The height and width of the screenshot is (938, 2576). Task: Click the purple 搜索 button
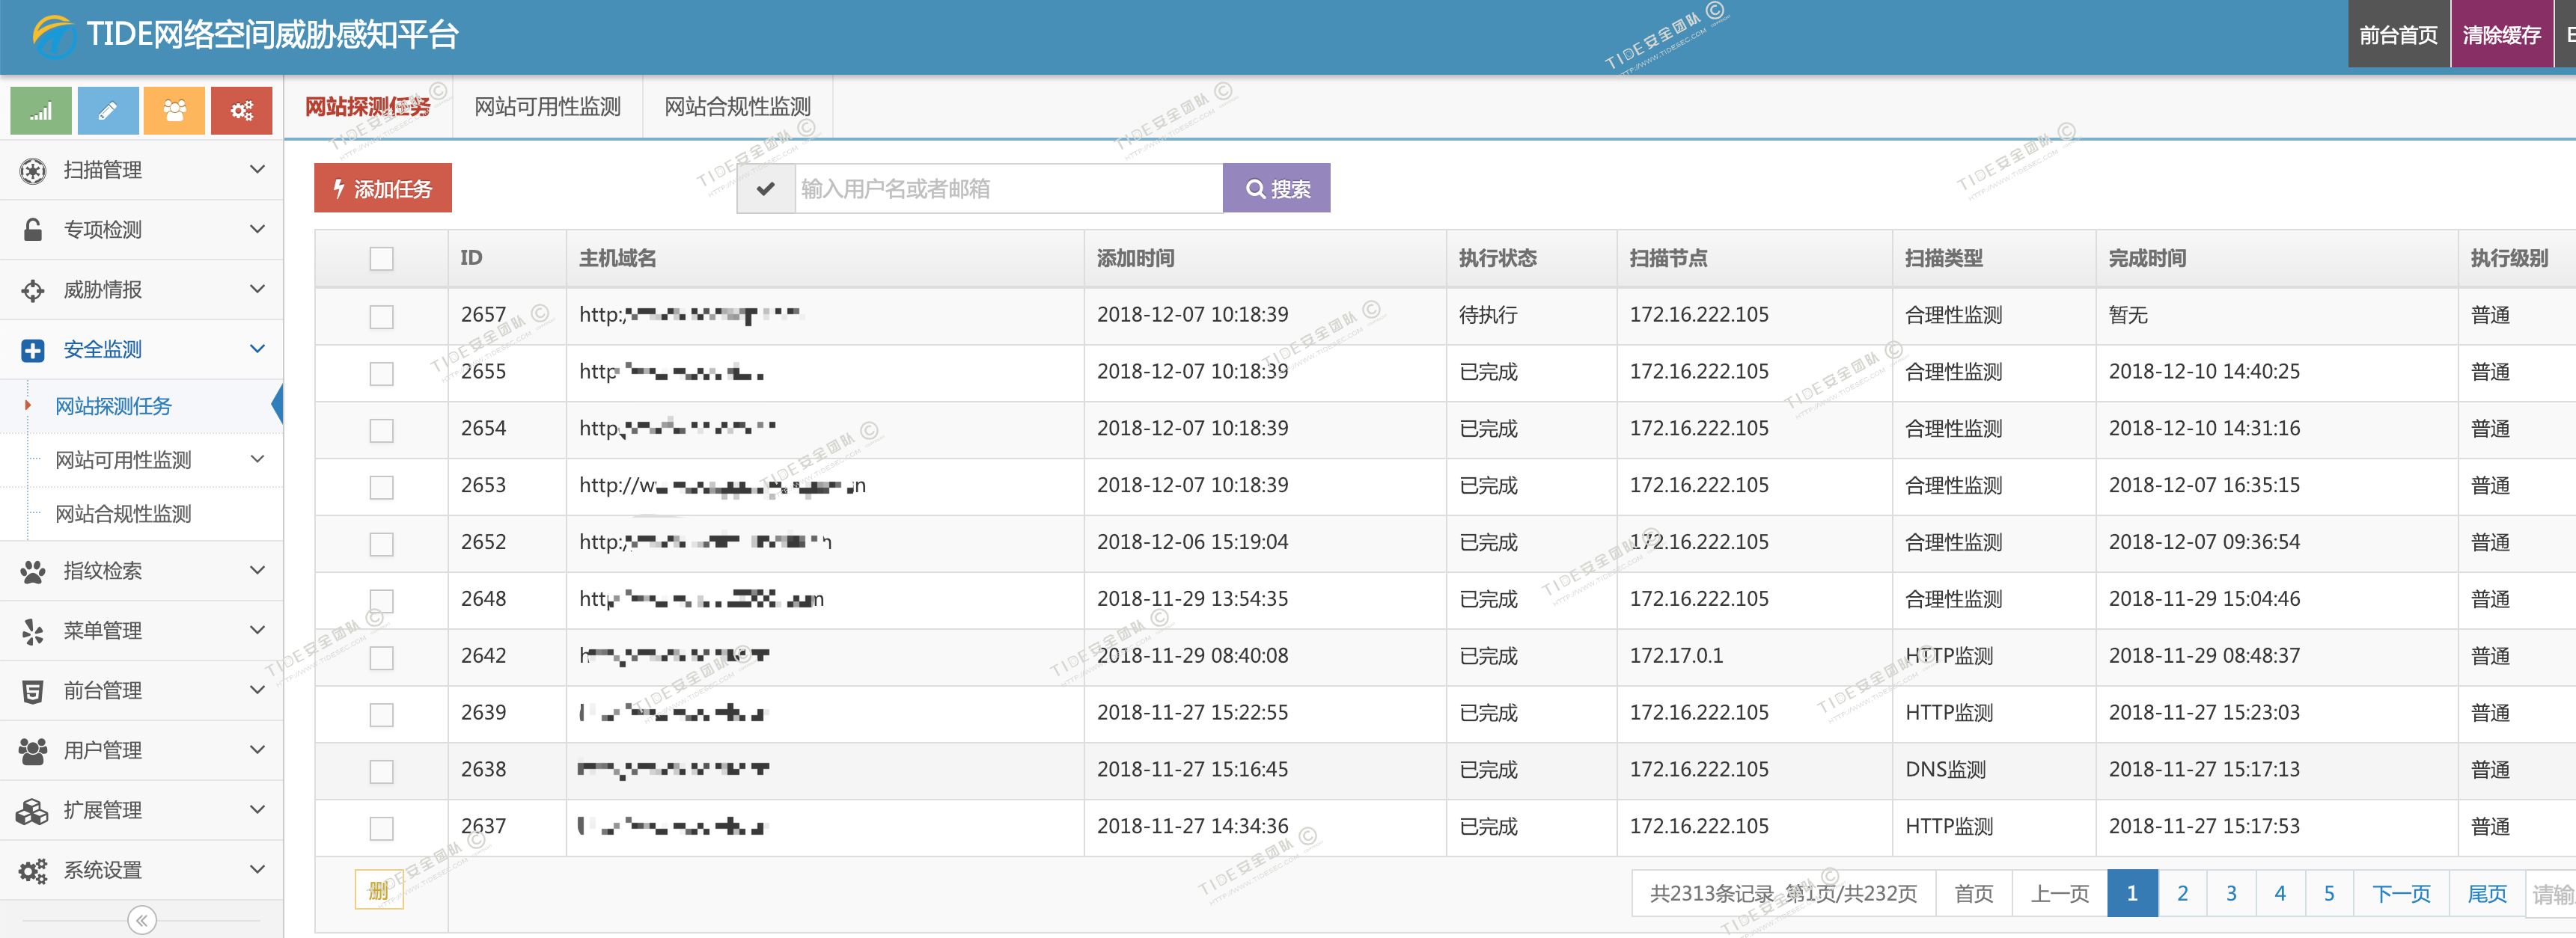(1276, 189)
